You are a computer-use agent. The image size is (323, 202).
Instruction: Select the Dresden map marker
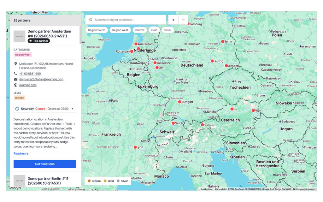point(226,66)
